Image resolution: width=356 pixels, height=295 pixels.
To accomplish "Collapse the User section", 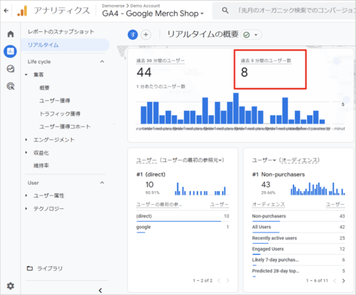I will coord(102,183).
